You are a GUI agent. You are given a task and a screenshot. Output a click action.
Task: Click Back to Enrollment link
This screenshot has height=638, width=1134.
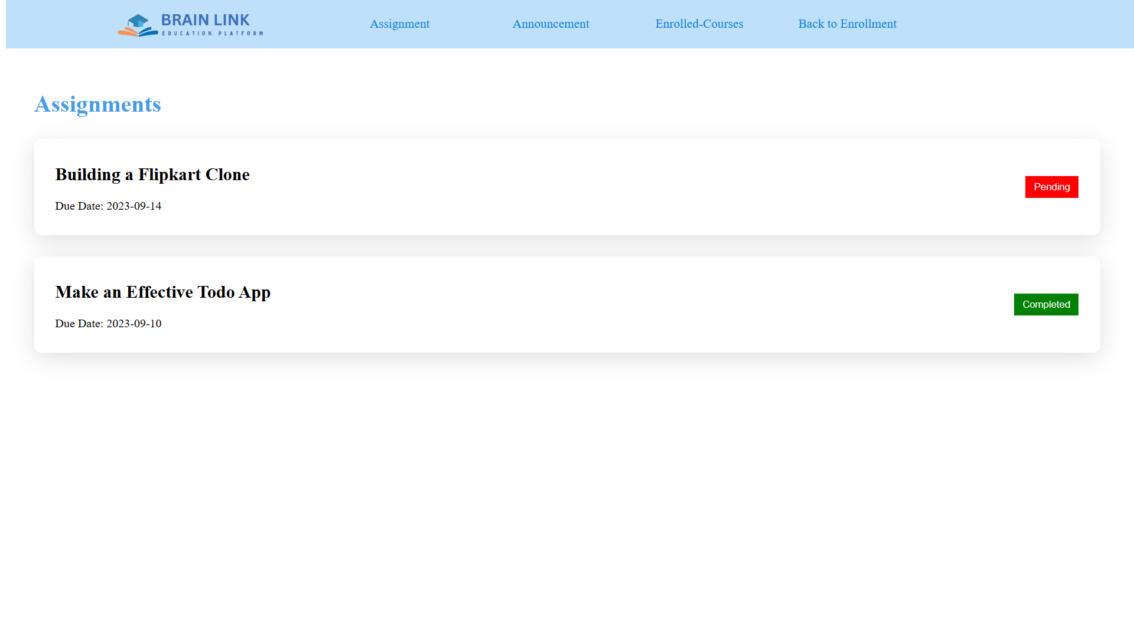[x=847, y=24]
